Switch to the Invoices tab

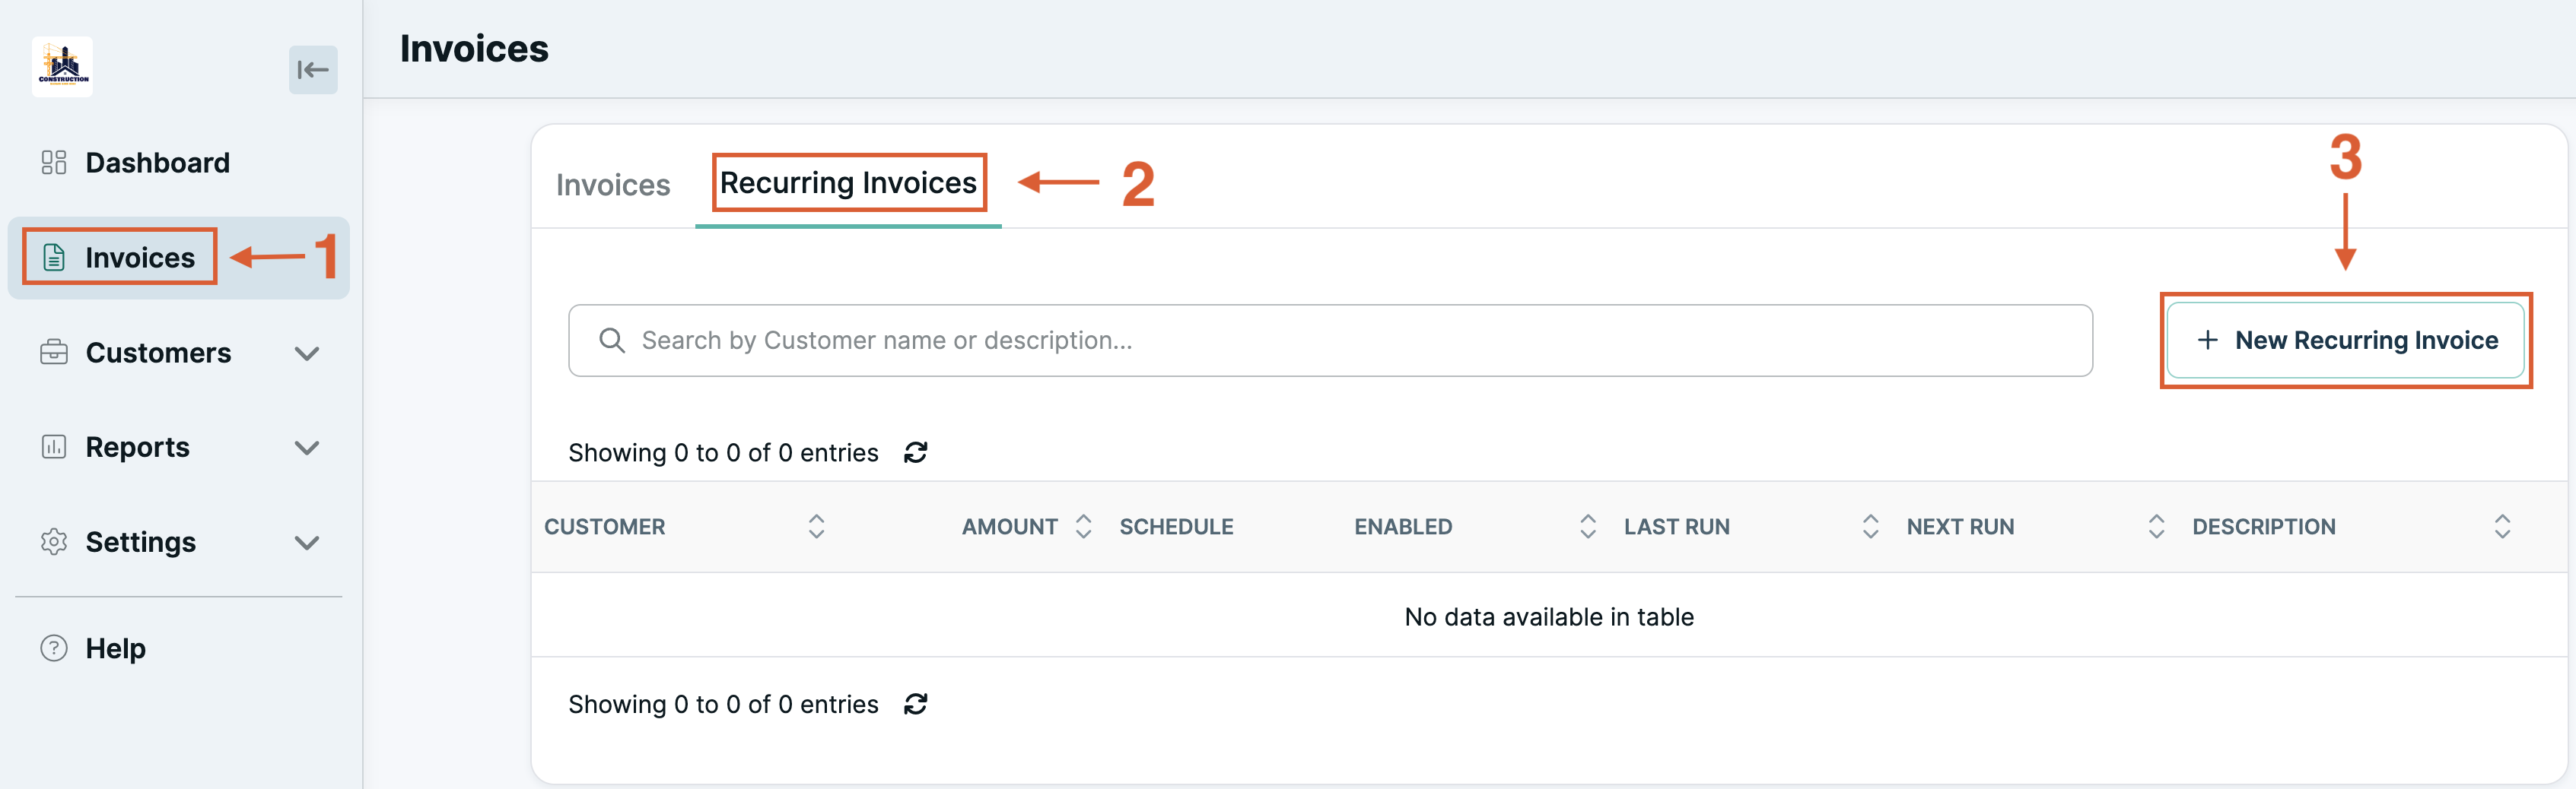(612, 184)
